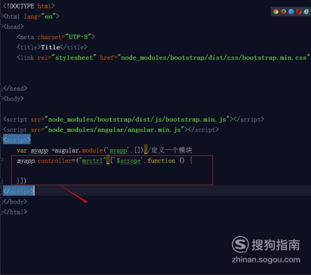Open preview in Safari browser
311x275 pixels.
(291, 12)
